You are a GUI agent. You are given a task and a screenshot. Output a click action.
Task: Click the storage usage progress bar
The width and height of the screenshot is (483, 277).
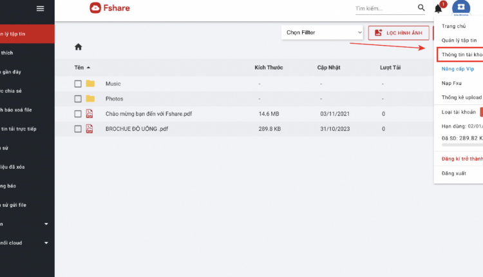(x=462, y=145)
